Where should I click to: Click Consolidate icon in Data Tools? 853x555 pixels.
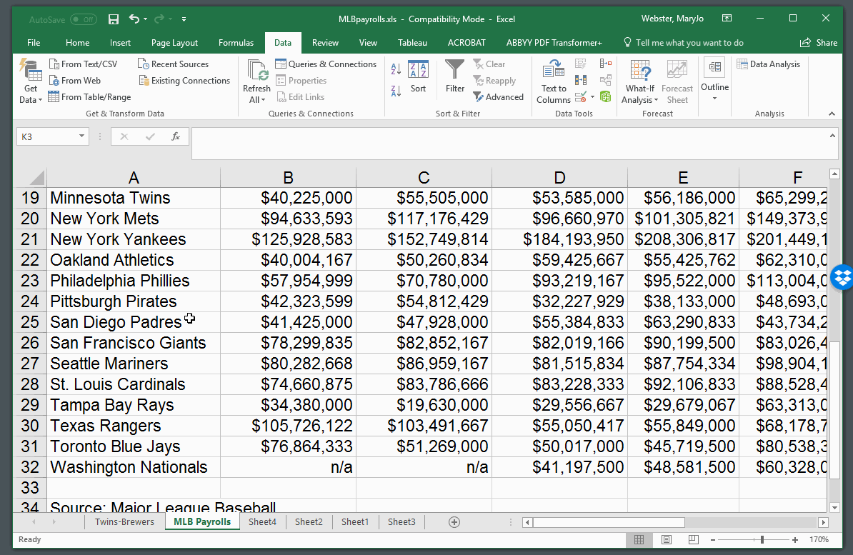click(x=606, y=64)
